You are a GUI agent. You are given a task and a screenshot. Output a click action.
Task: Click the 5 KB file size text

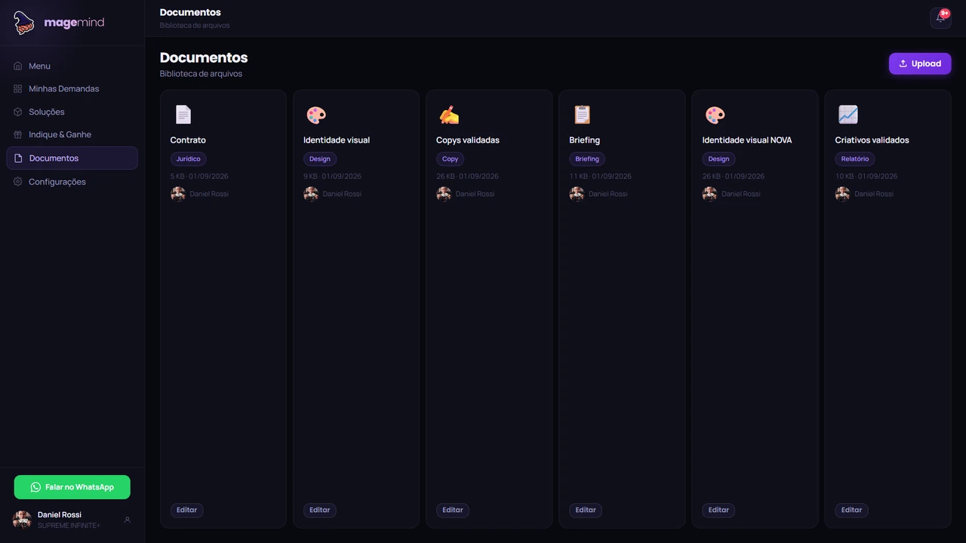pos(177,176)
